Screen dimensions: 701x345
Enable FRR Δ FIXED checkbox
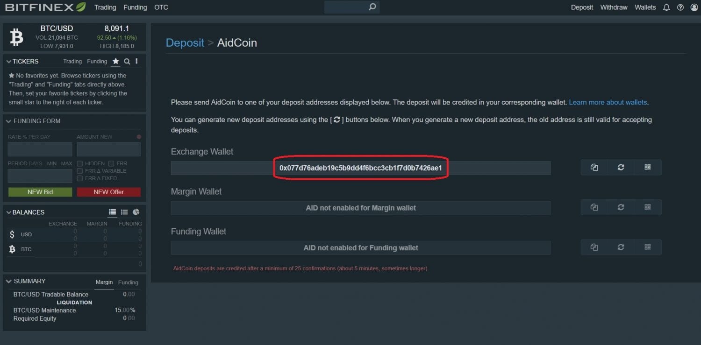(x=80, y=178)
